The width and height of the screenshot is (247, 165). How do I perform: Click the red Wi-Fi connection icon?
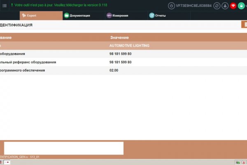(x=233, y=6)
